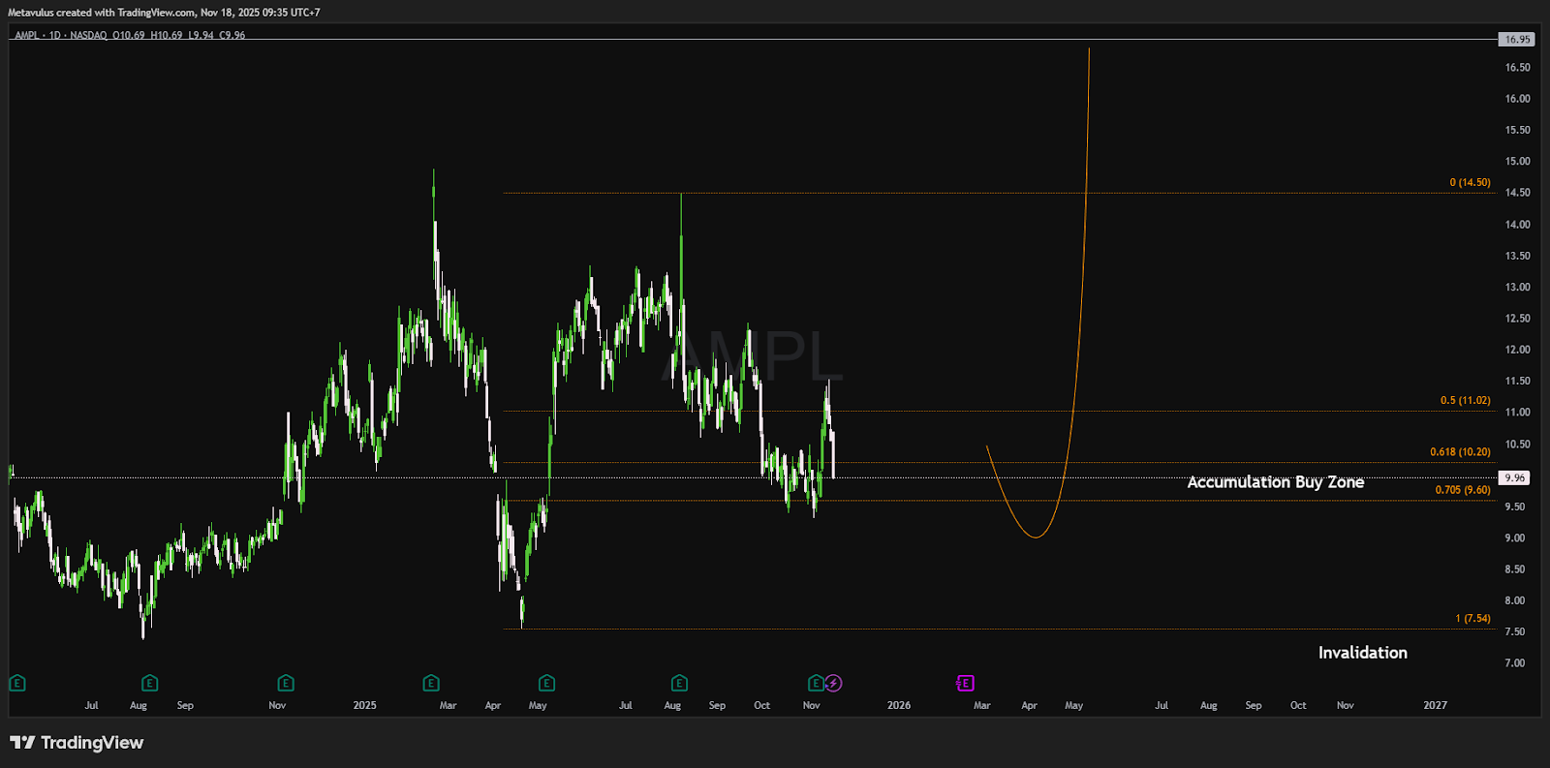
Task: Click the green earnings icon above Nov 2025
Action: point(816,684)
